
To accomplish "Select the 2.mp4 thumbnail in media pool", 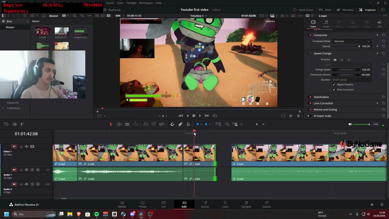I will [x=42, y=31].
